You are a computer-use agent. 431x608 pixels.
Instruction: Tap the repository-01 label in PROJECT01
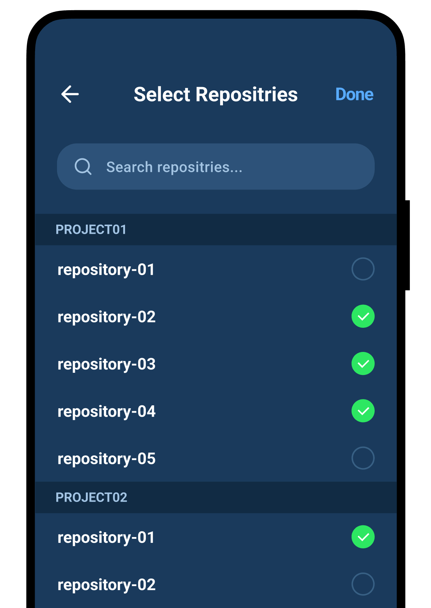tap(106, 270)
